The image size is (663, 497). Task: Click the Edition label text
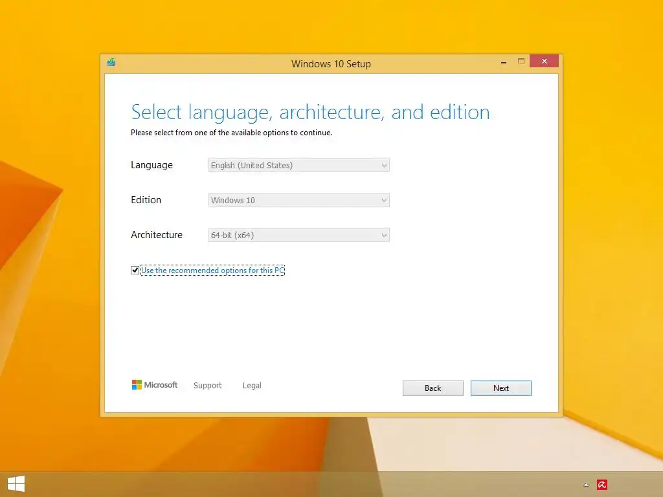(146, 200)
